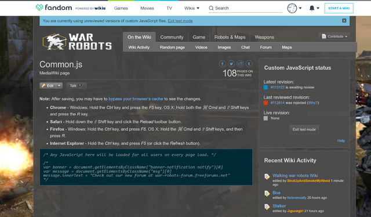Open Walking war robots Wiki activity link

coord(295,176)
